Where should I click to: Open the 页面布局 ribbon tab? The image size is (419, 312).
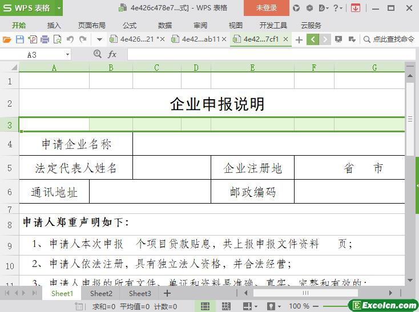[x=92, y=26]
